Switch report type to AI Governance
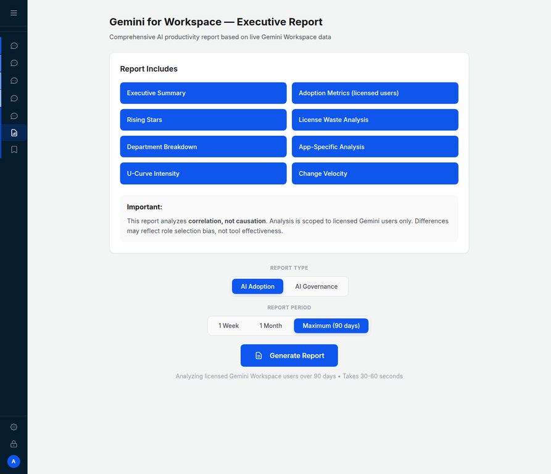This screenshot has width=551, height=474. 317,286
